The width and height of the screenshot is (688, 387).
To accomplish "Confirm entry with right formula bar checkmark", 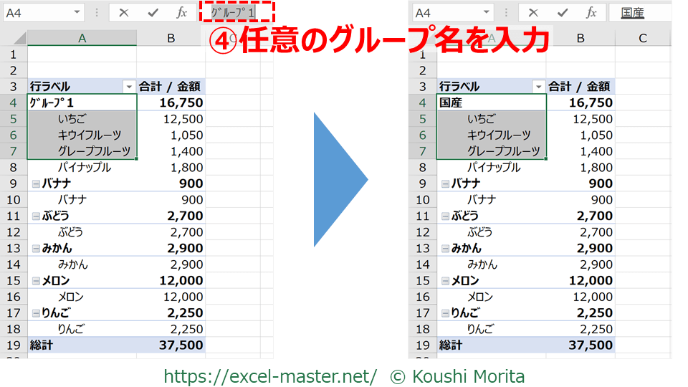I will click(x=563, y=13).
